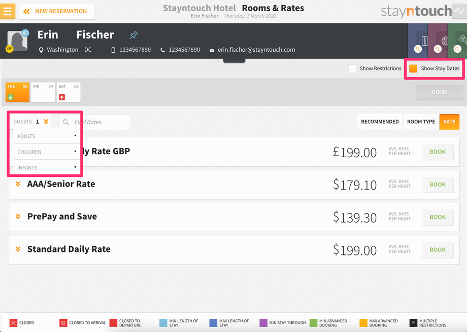Click the telephone handset icon
Screen dimensions: 467x332
pos(162,50)
